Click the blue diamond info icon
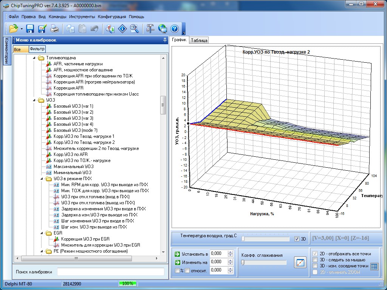 122,29
